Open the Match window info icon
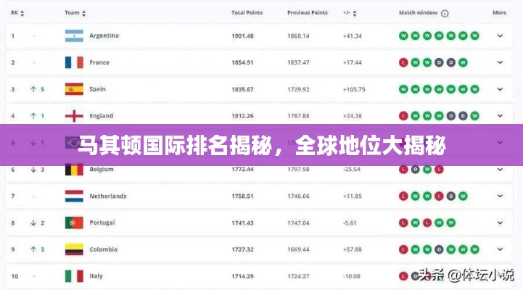This screenshot has height=290, width=523. click(445, 13)
